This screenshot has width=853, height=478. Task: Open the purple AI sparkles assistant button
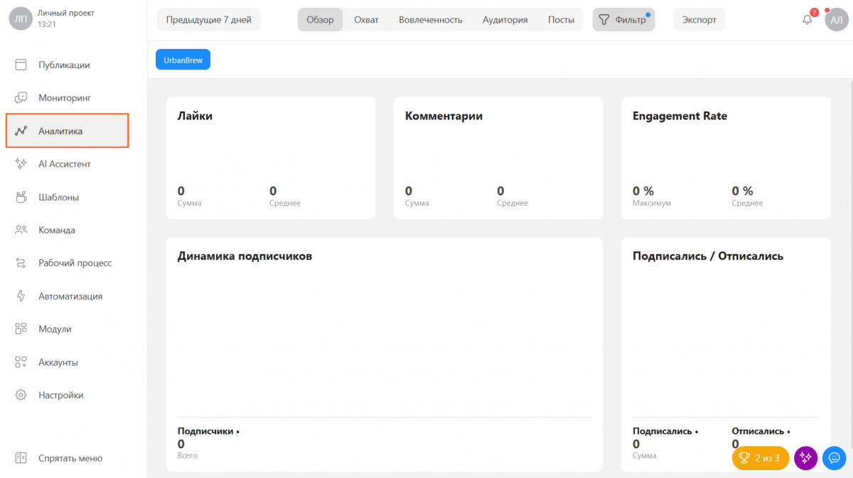pos(805,458)
